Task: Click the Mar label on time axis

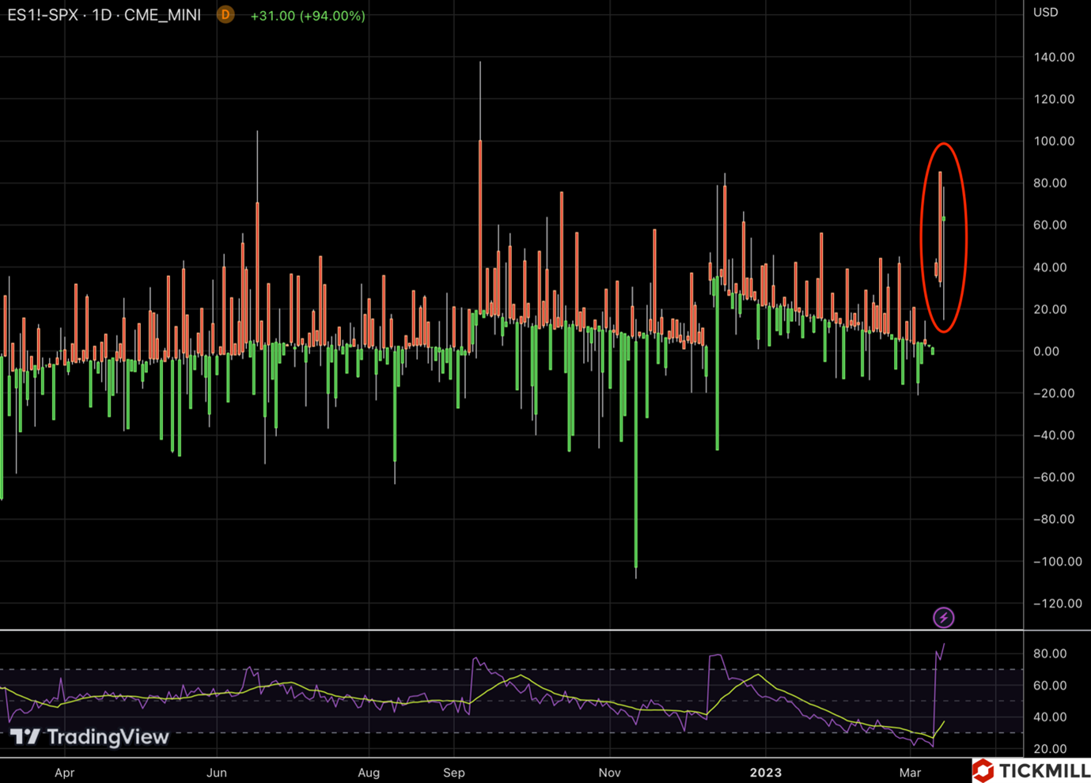Action: tap(910, 773)
